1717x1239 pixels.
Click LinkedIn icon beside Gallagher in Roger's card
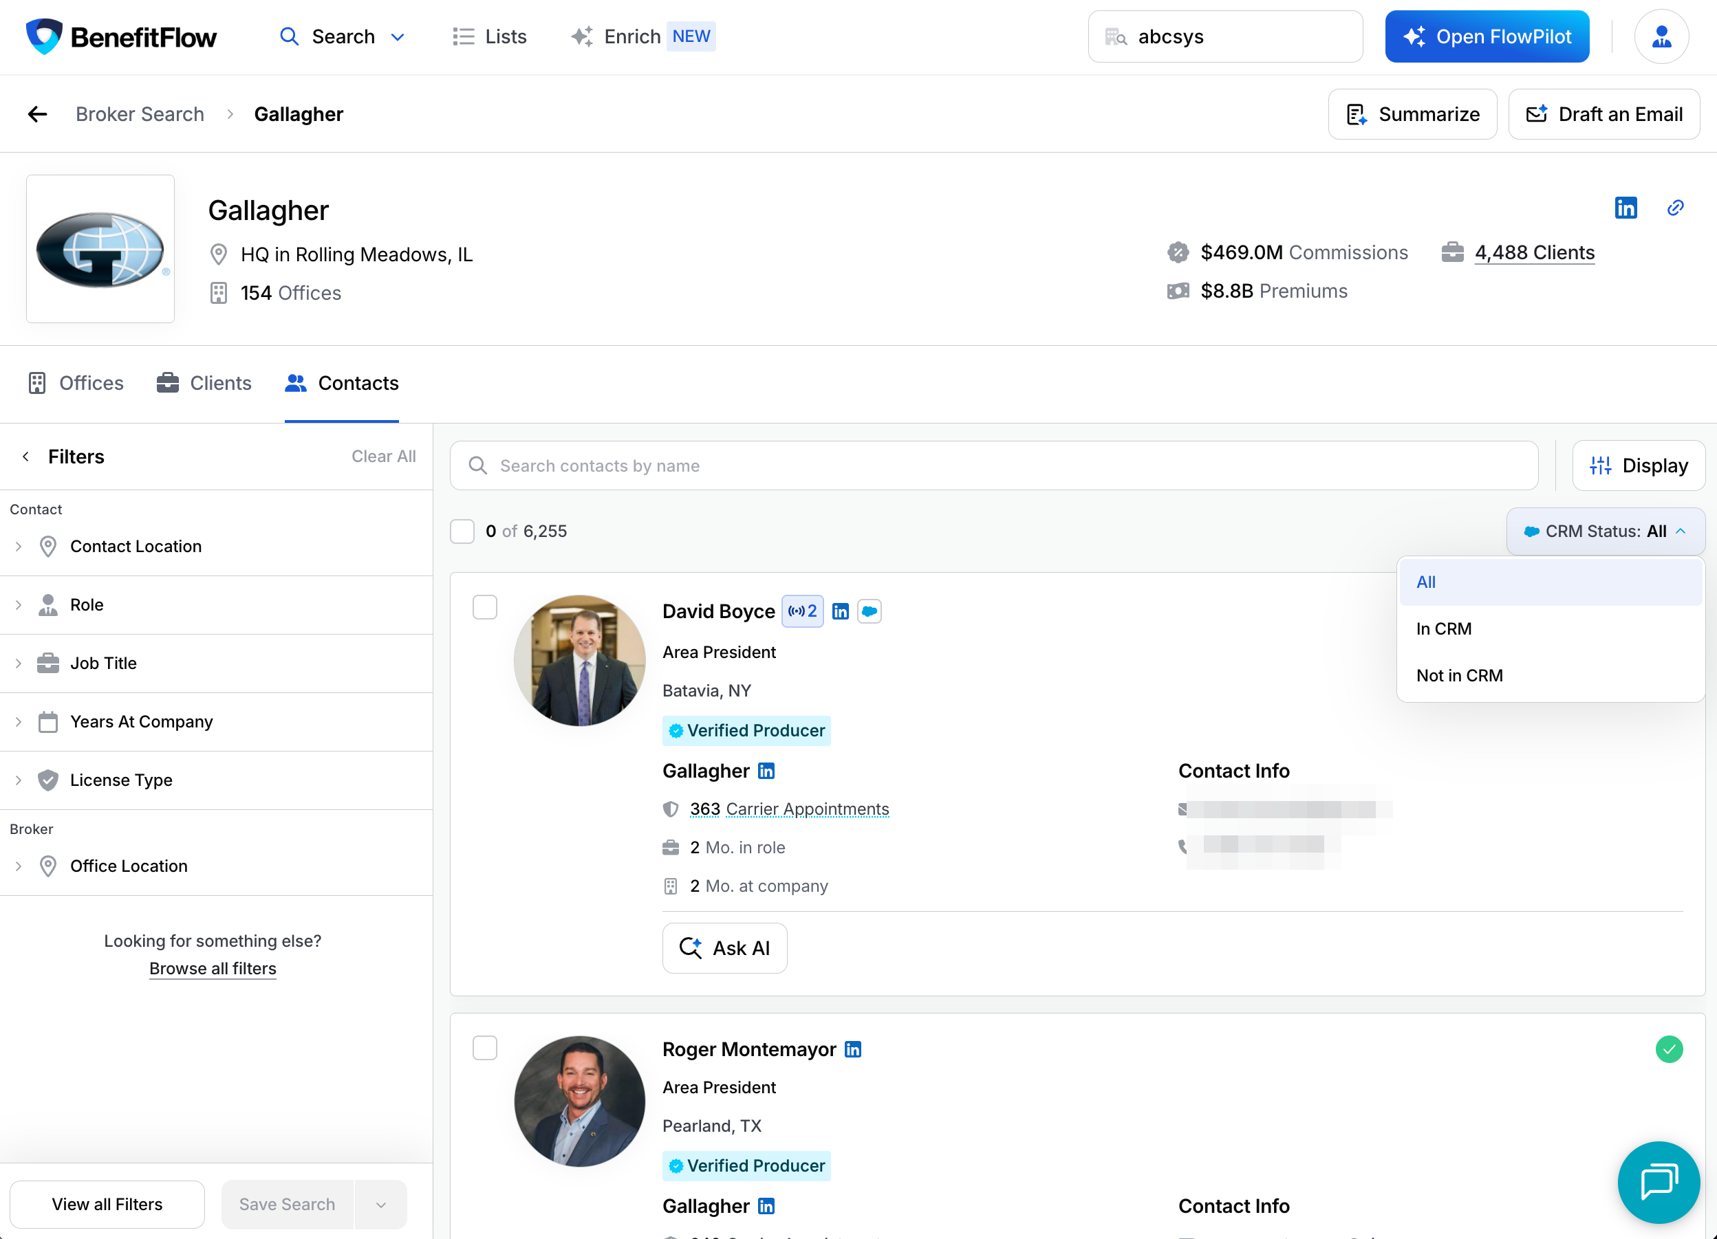pyautogui.click(x=766, y=1206)
